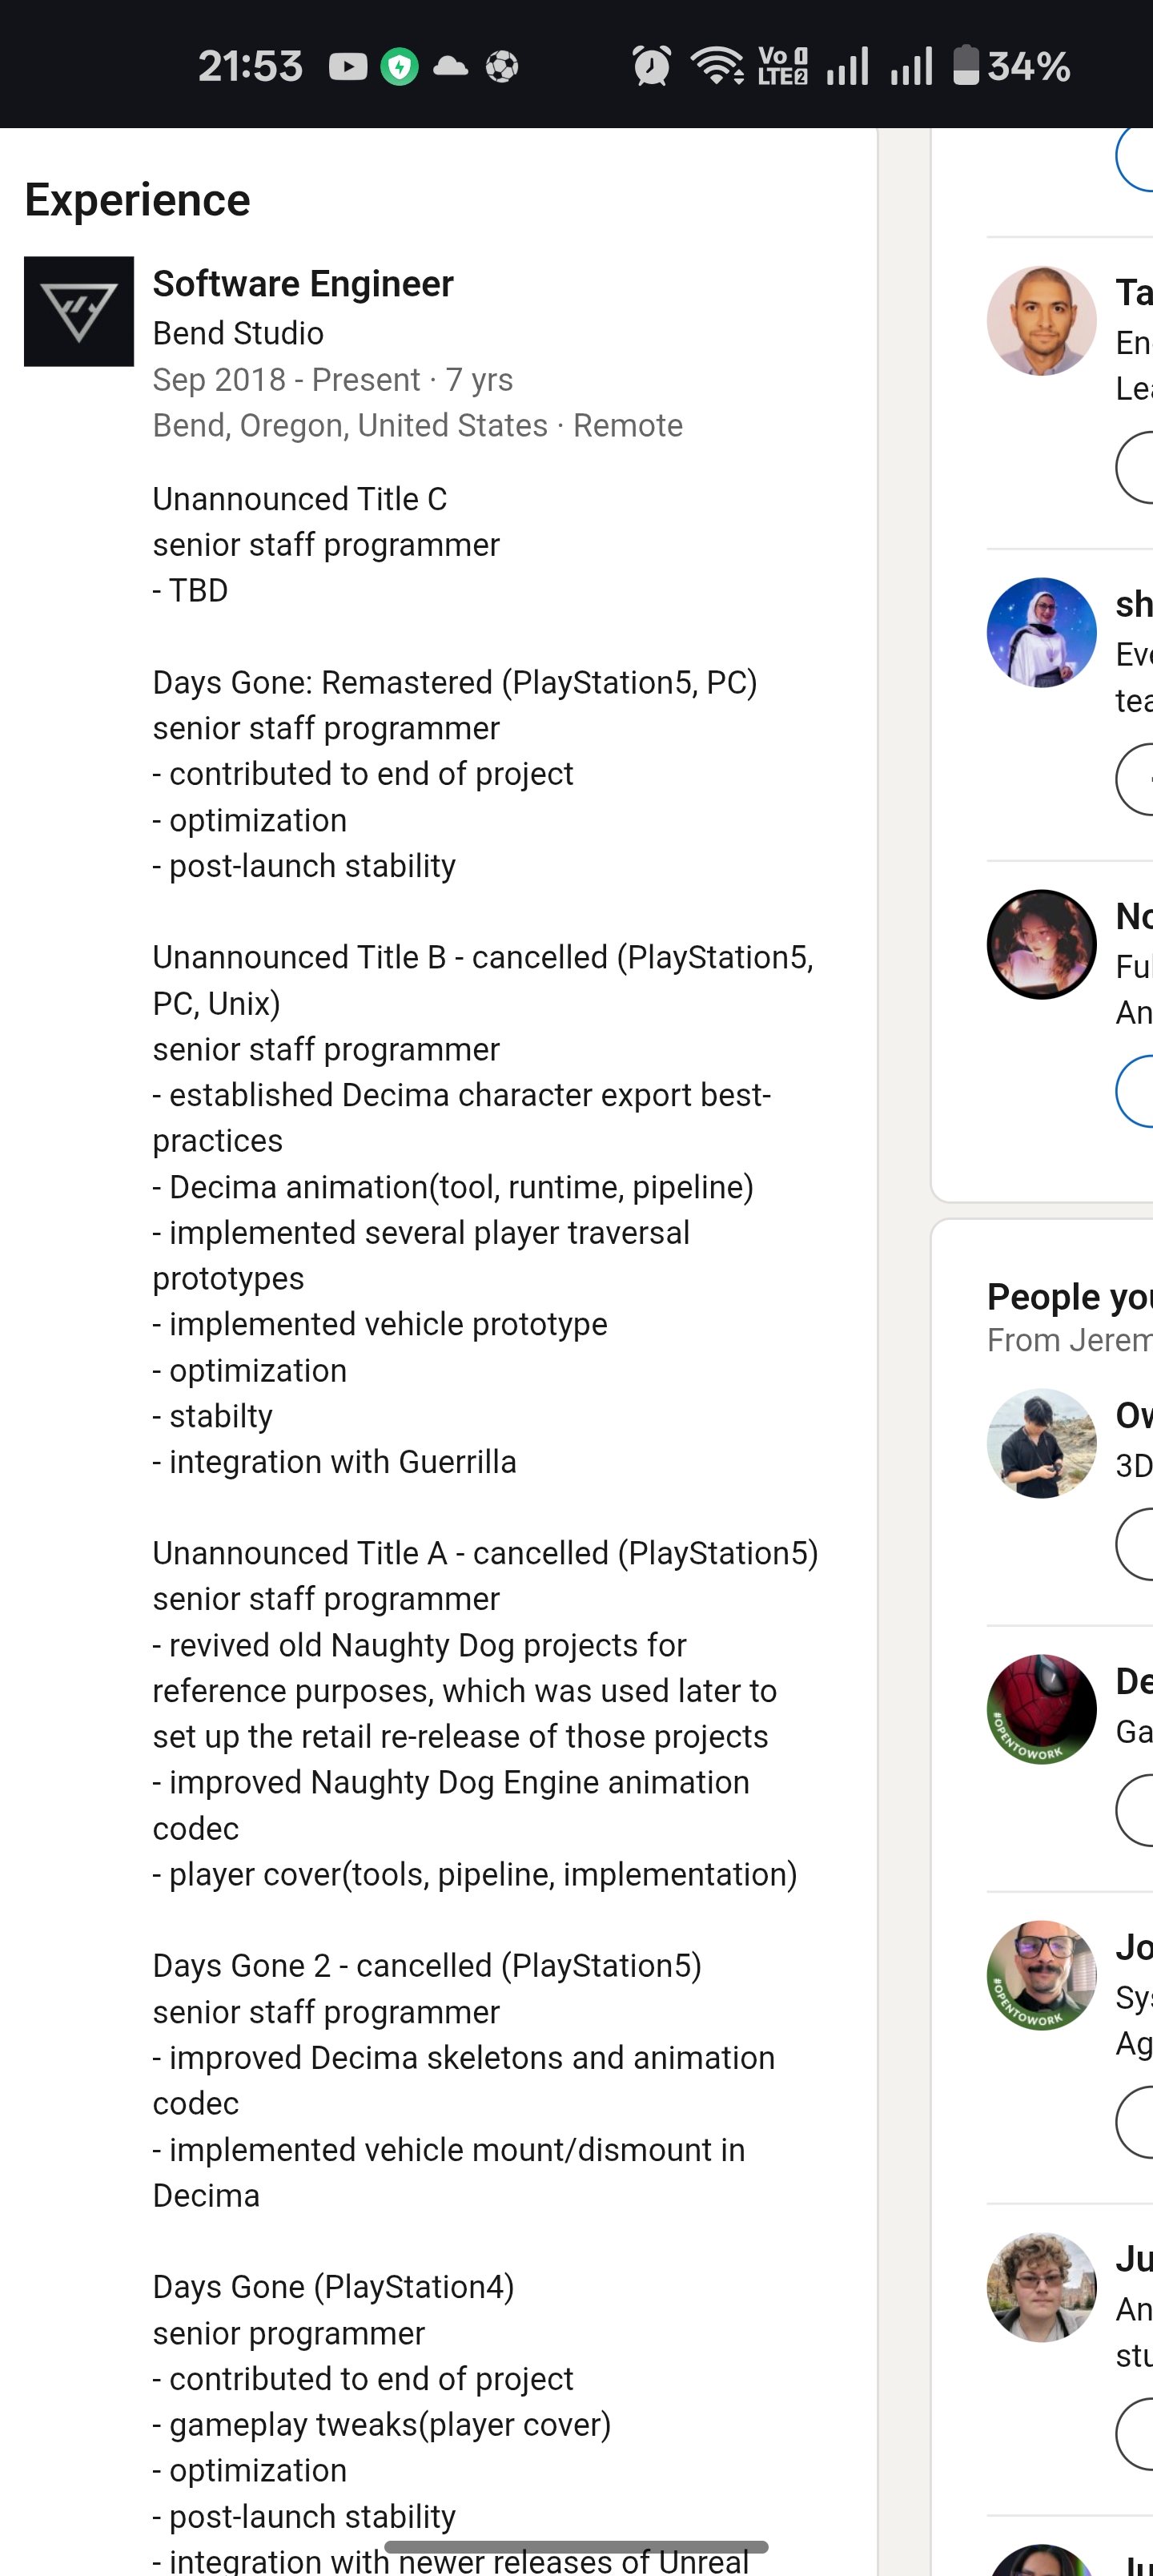
Task: Tap the 21:53 clock in status bar
Action: (x=250, y=67)
